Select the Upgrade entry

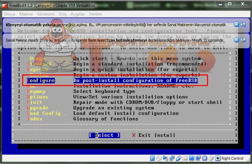tap(37, 108)
